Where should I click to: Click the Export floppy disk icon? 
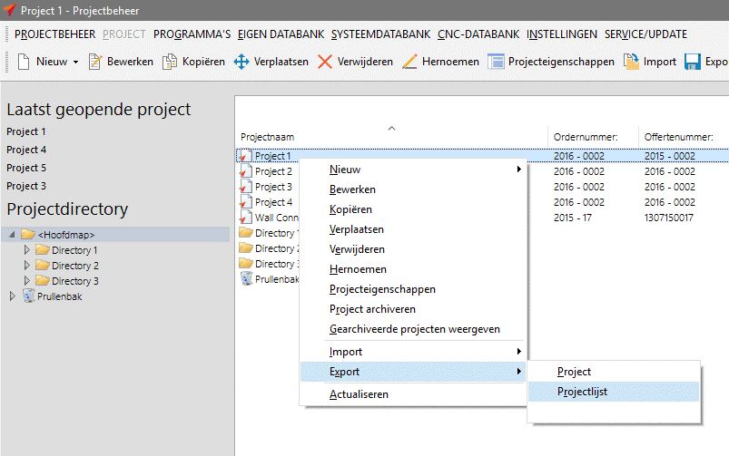coord(692,62)
